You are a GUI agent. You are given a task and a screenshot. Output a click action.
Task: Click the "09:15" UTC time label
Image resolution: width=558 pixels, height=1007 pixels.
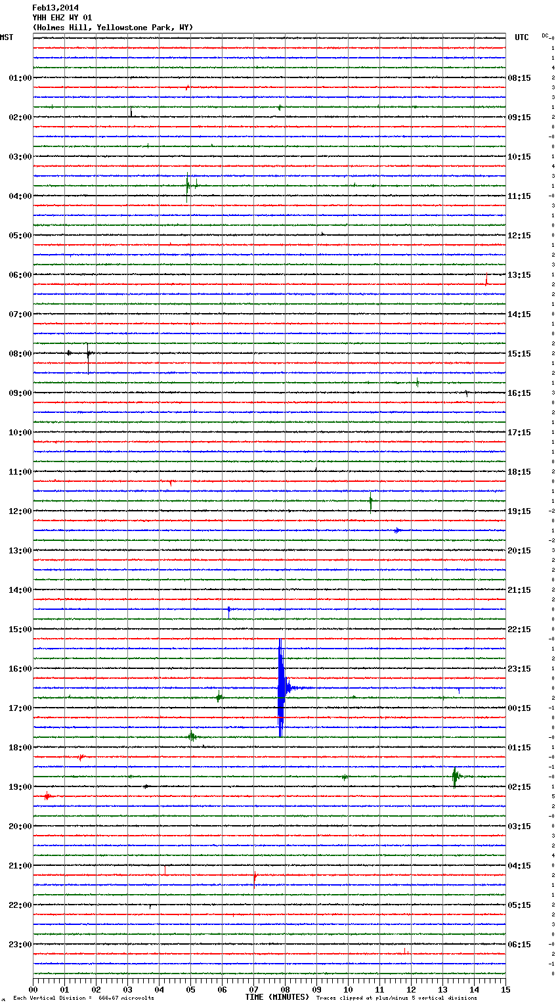[x=519, y=118]
